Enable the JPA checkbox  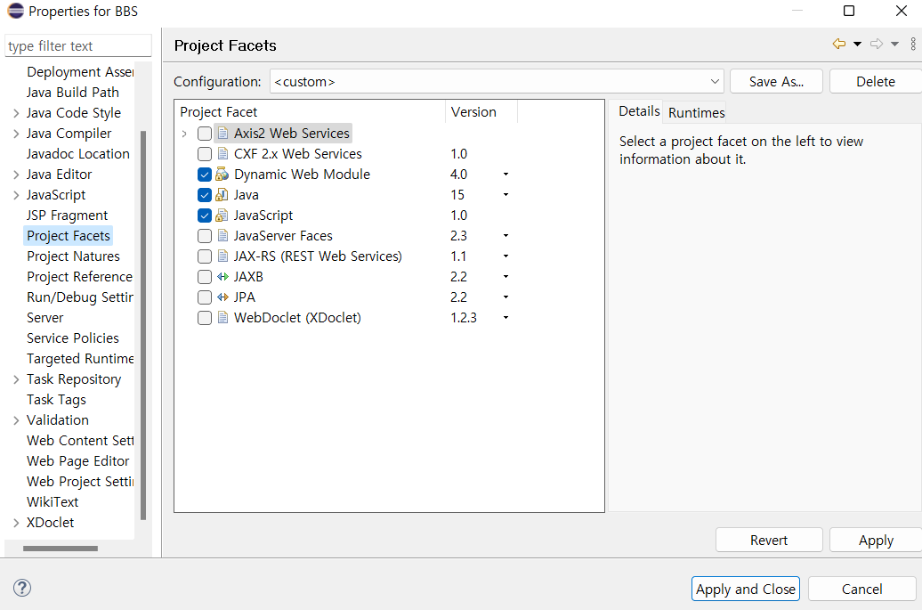(205, 297)
